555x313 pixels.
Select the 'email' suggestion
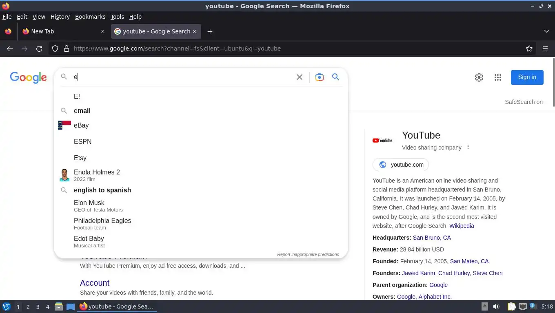[x=201, y=111]
